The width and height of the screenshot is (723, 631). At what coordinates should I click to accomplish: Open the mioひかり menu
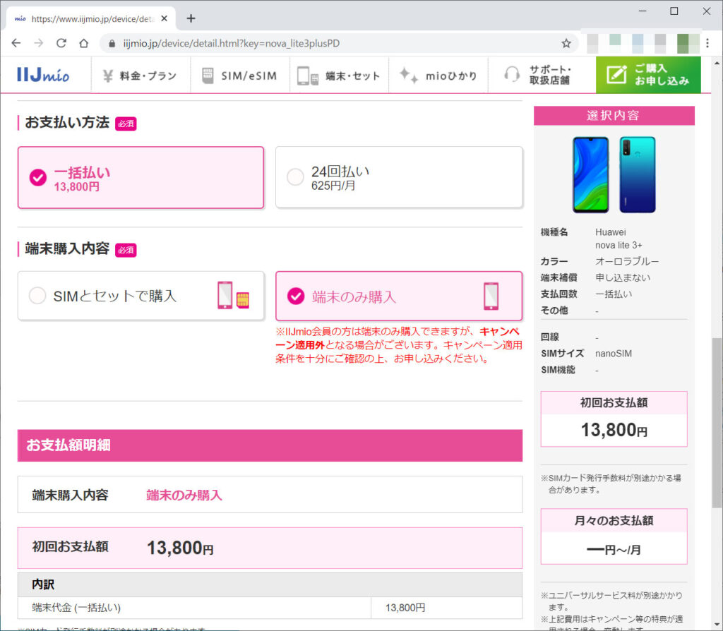[438, 76]
